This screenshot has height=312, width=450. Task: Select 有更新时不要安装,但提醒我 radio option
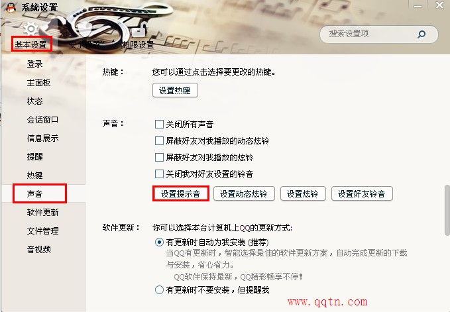(x=159, y=290)
